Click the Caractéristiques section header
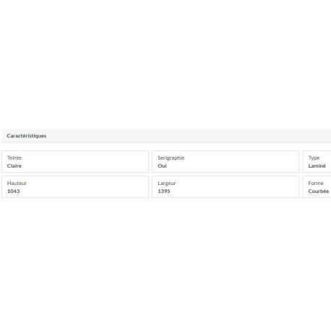 (27, 136)
